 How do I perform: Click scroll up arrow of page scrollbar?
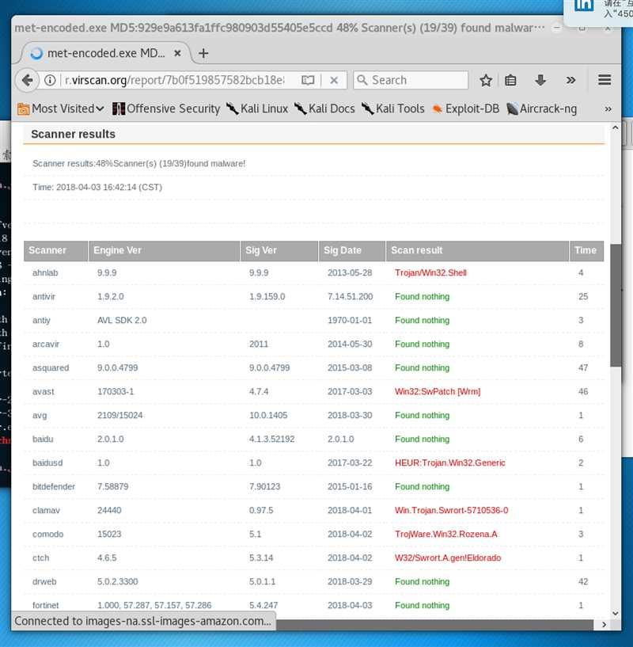coord(616,128)
